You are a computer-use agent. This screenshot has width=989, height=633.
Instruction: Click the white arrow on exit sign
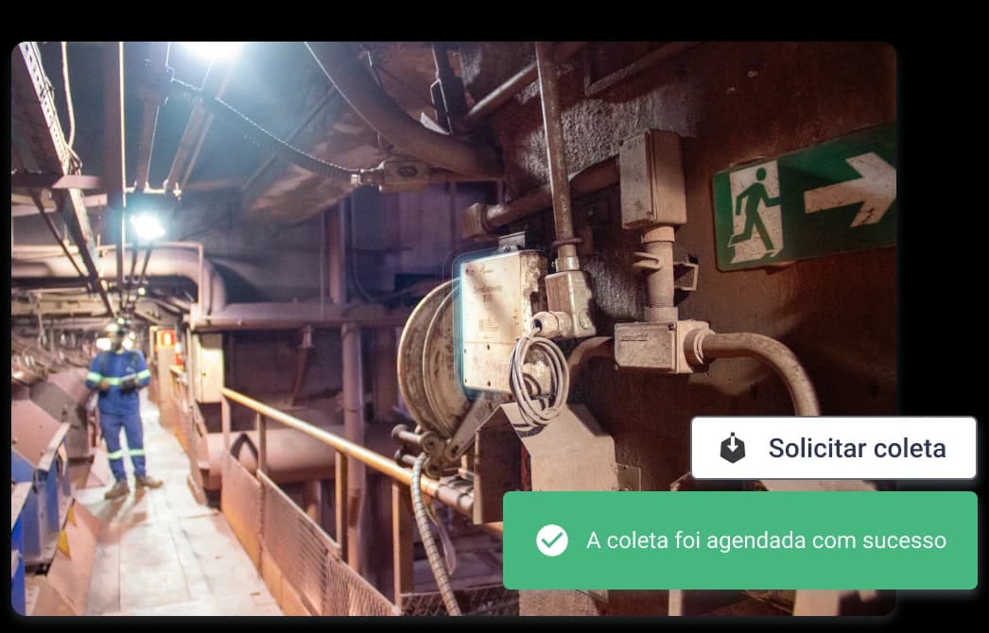[848, 190]
